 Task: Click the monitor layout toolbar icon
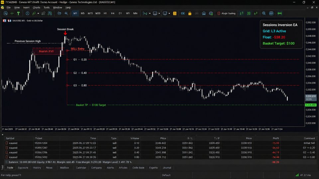tap(165, 13)
